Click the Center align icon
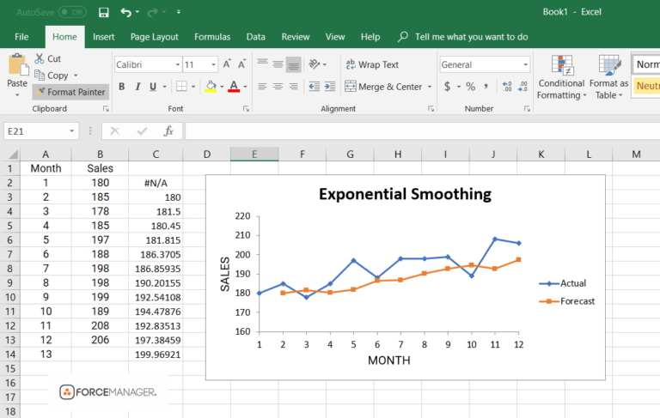This screenshot has width=660, height=418. (278, 87)
